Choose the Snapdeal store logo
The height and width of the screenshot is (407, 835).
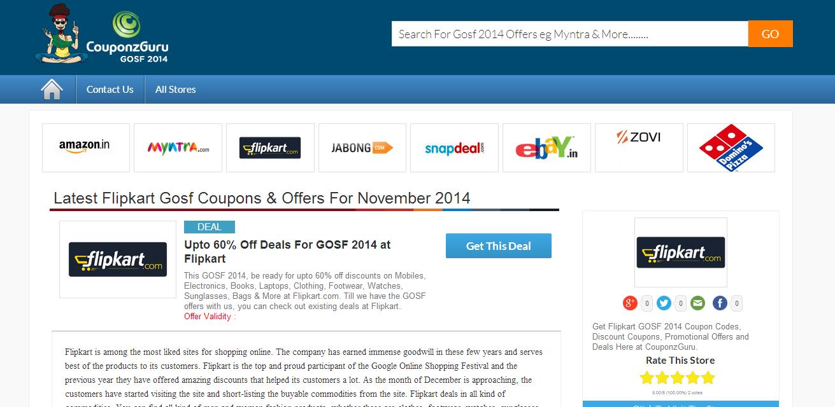click(x=454, y=148)
